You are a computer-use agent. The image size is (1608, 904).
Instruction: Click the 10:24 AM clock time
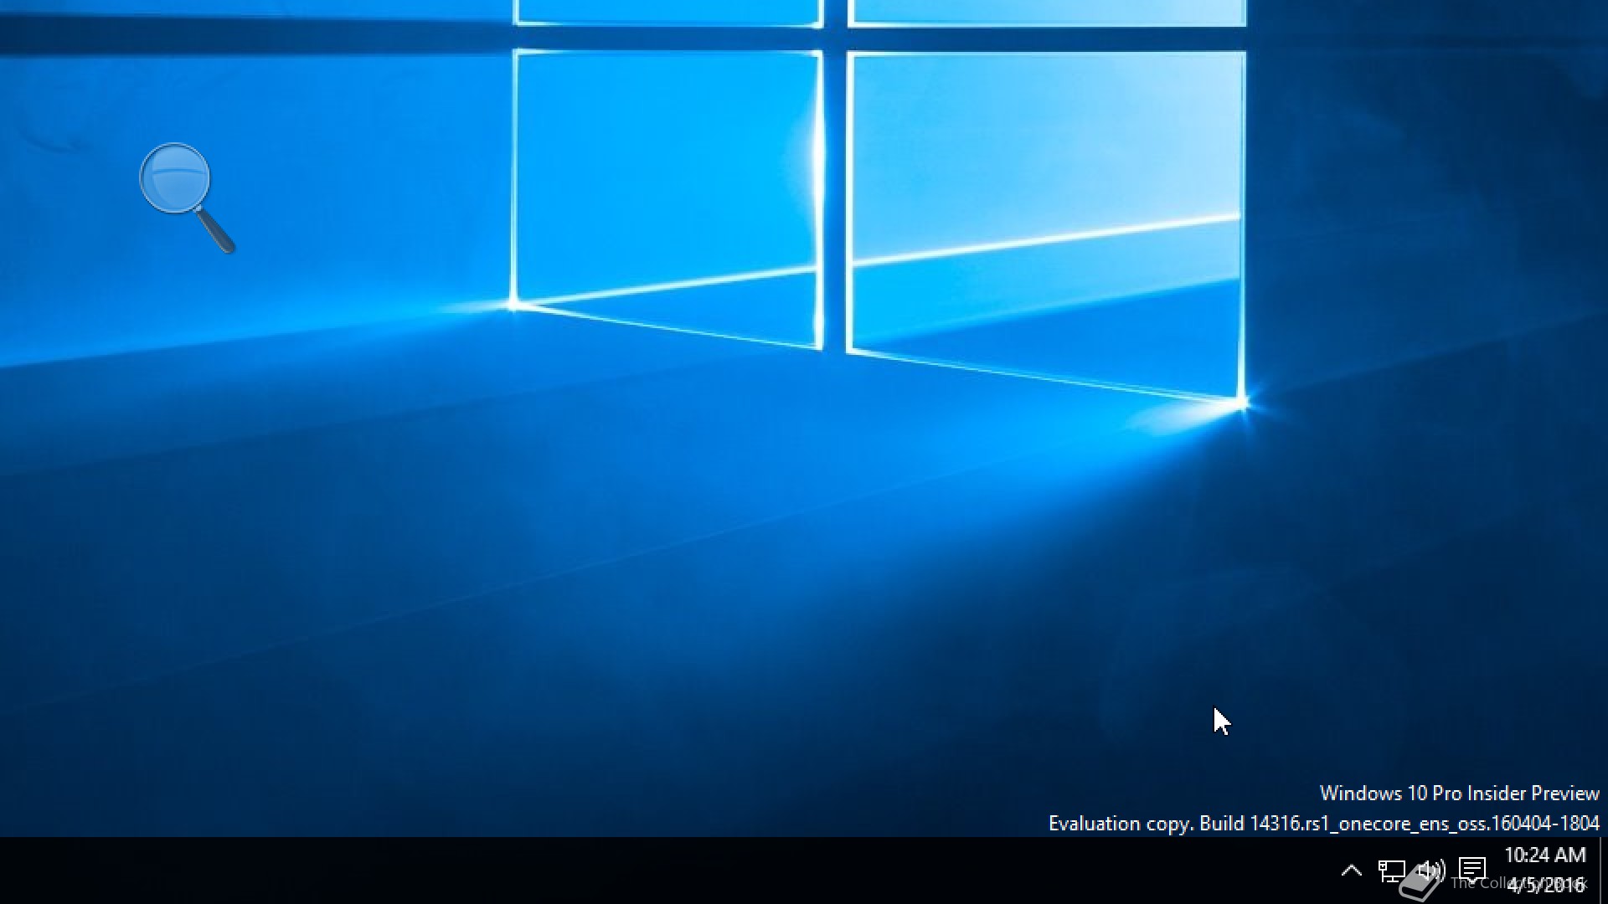[x=1544, y=855]
